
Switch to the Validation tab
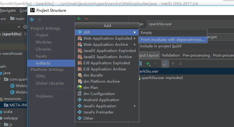(x=171, y=55)
